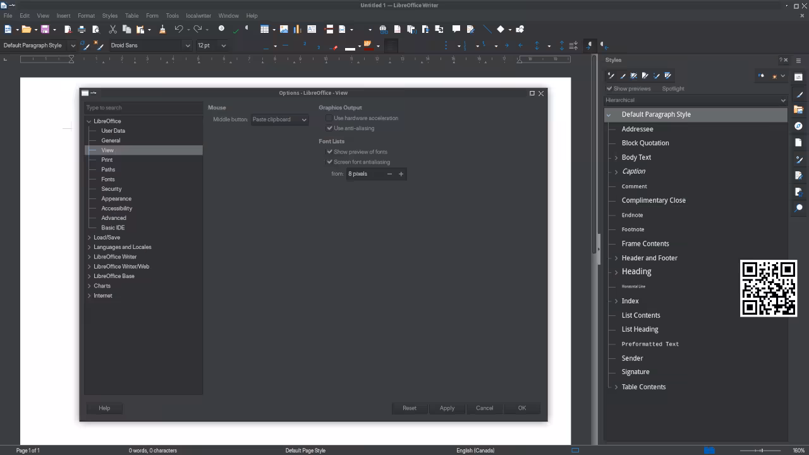Select Appearance in options tree
809x455 pixels.
pyautogui.click(x=116, y=198)
